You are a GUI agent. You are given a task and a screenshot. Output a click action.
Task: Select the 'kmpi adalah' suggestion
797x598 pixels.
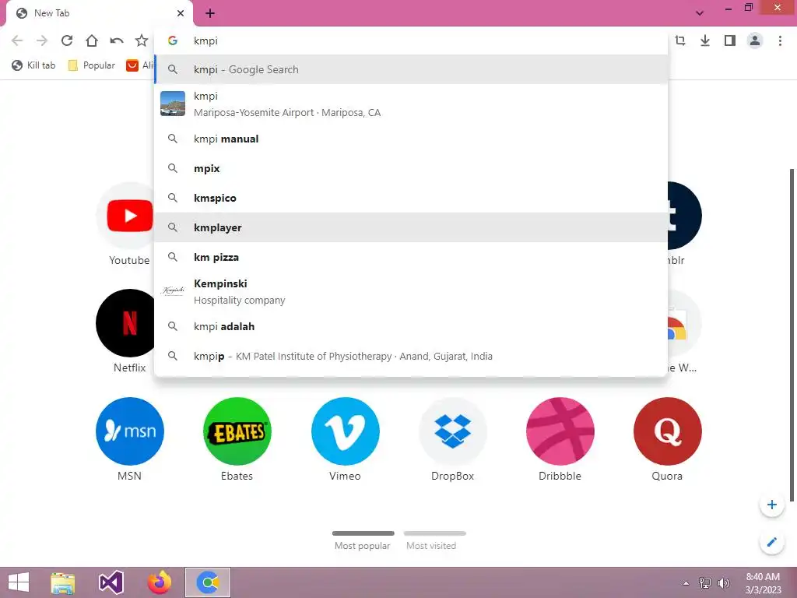tap(411, 326)
